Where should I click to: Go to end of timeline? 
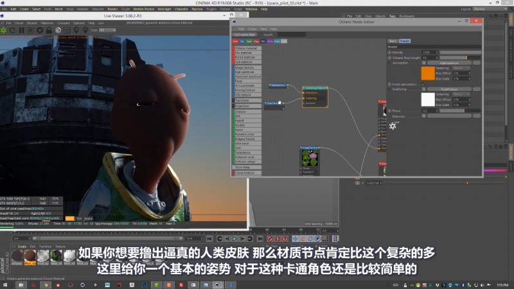pos(260,238)
